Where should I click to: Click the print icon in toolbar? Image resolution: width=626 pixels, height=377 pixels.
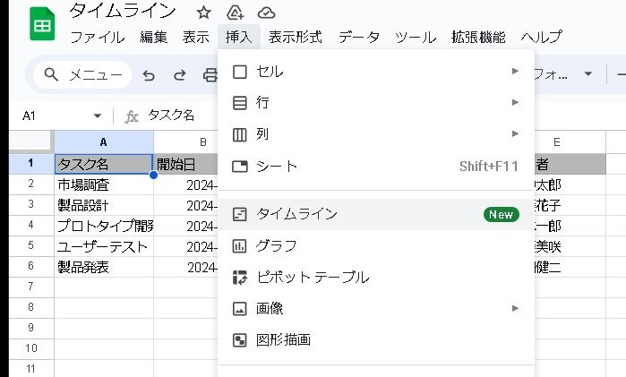point(210,75)
